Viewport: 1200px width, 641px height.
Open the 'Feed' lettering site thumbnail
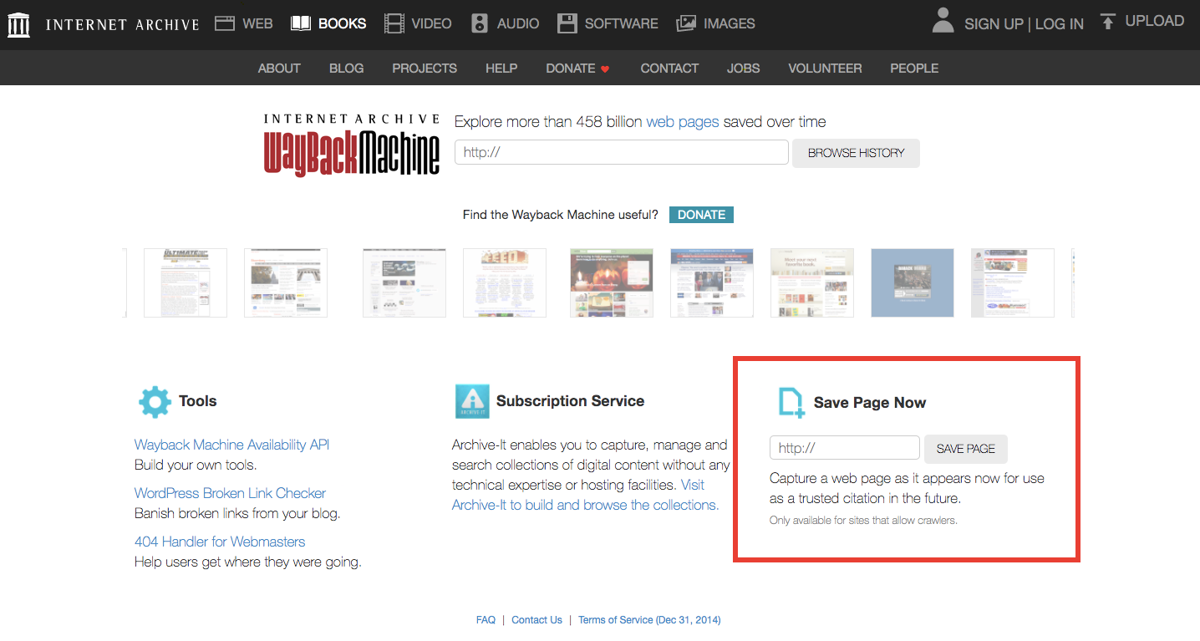(x=505, y=282)
